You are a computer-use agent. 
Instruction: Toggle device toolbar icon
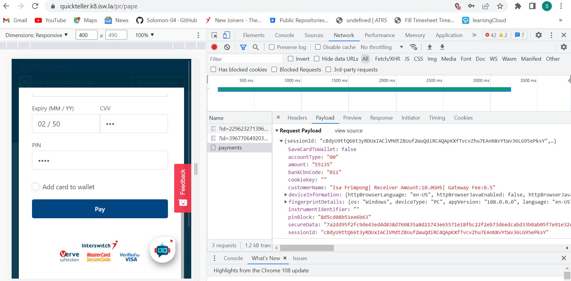(x=227, y=35)
